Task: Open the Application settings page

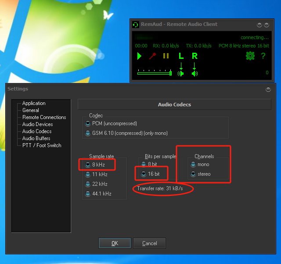Action: [x=34, y=103]
